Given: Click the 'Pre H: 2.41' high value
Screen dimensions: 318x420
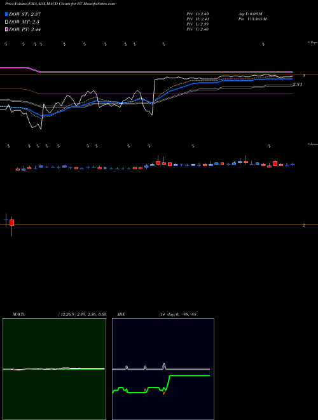Looking at the screenshot, I should pos(198,19).
